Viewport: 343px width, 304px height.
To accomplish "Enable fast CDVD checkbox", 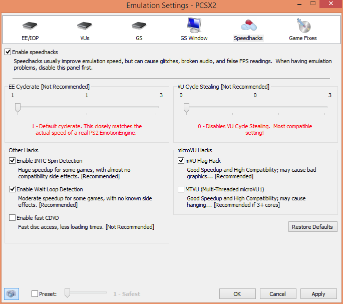I will click(x=12, y=217).
